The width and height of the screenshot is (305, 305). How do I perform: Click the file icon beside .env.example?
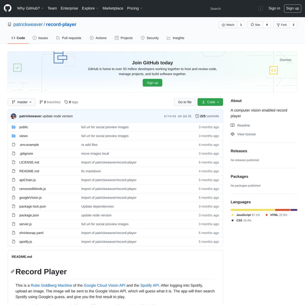click(x=13, y=145)
